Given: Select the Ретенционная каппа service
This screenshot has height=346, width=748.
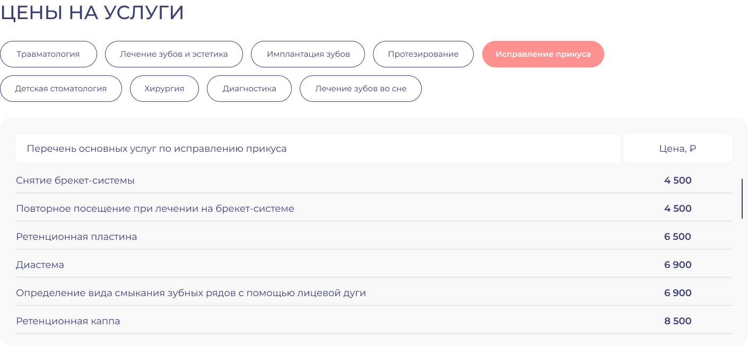Looking at the screenshot, I should [x=68, y=321].
